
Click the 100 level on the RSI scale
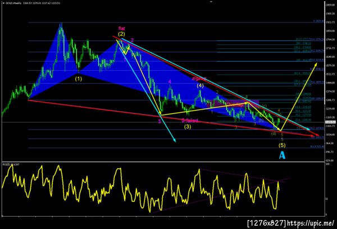327,164
